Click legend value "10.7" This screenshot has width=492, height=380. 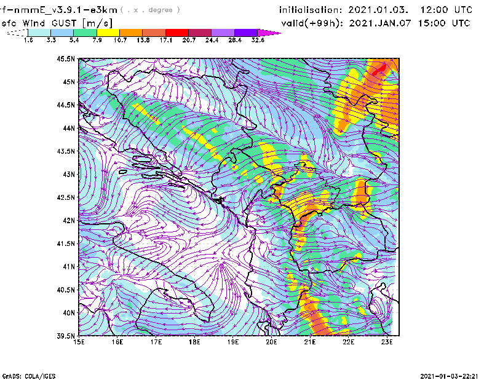click(x=120, y=40)
